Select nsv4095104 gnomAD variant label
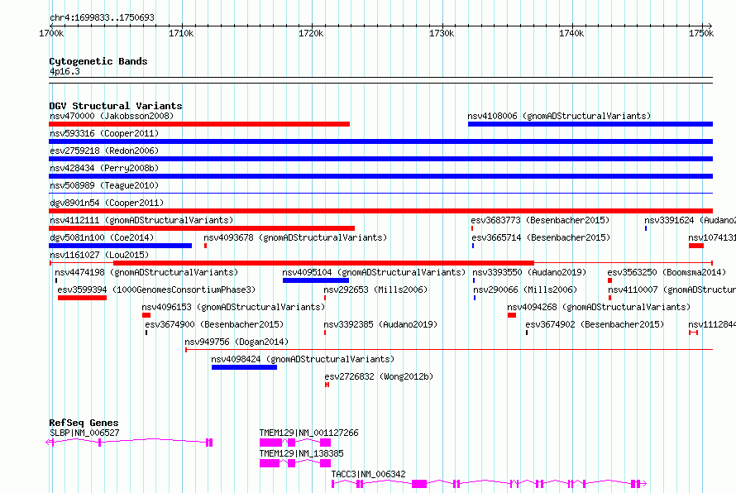736x493 pixels. coord(374,272)
